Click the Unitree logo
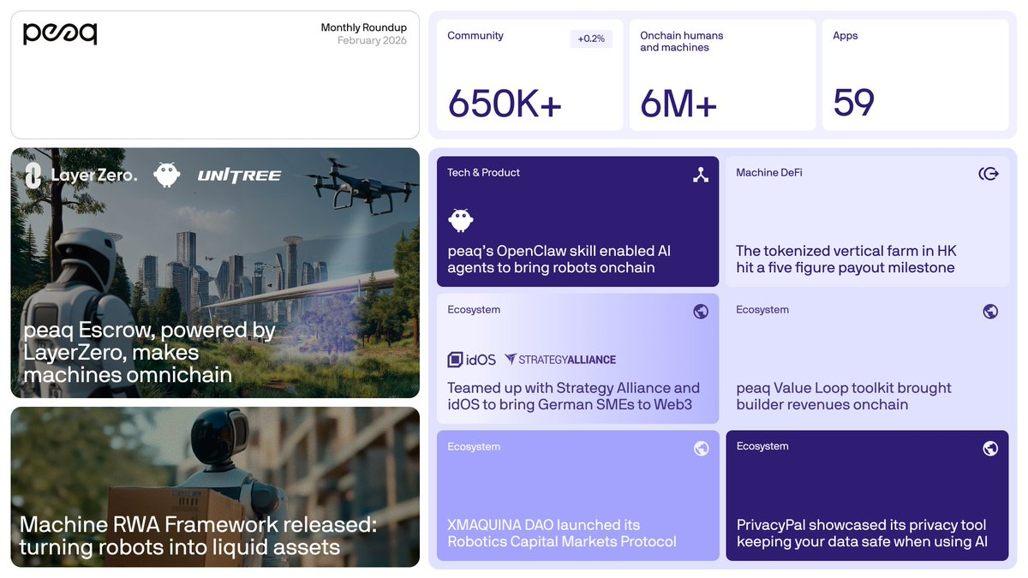 coord(239,176)
